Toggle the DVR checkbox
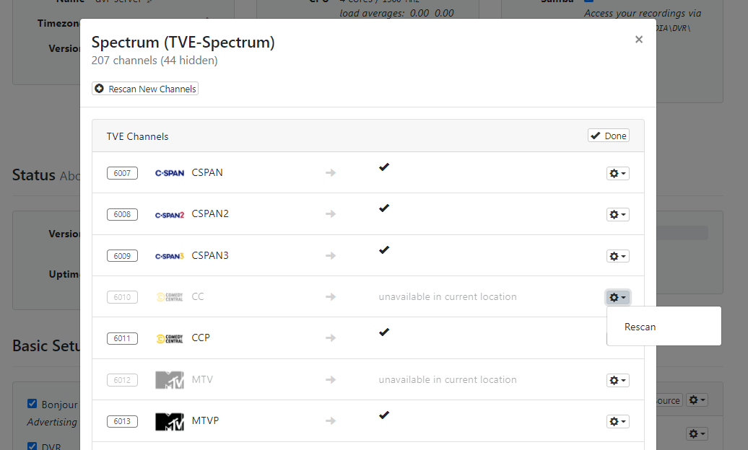This screenshot has height=450, width=748. click(x=32, y=446)
